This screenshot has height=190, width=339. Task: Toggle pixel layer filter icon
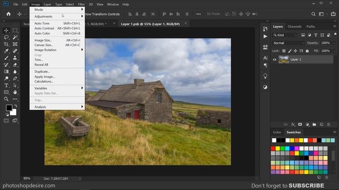303,35
